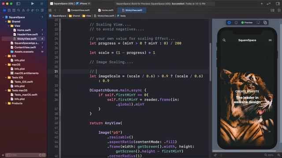
Task: Open editor options menu
Action: (x=272, y=10)
